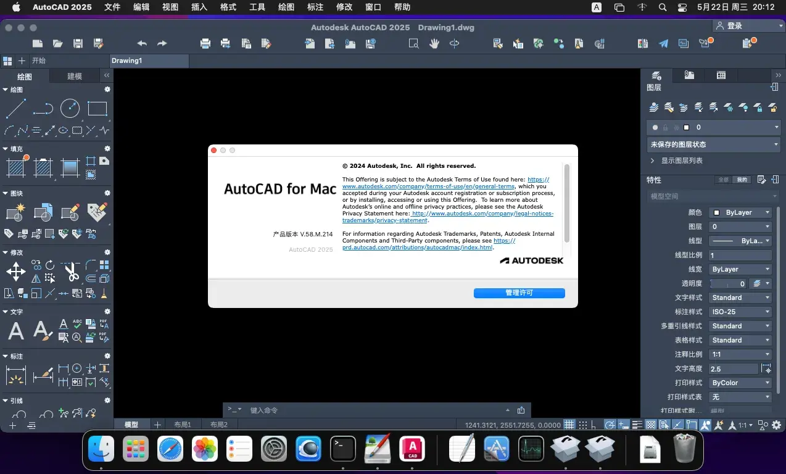Screen dimensions: 786x474
Task: Open the privacy-statement link in About dialog
Action: tap(448, 217)
